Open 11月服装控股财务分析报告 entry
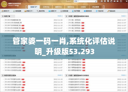The image size is (128, 92). click(77, 90)
